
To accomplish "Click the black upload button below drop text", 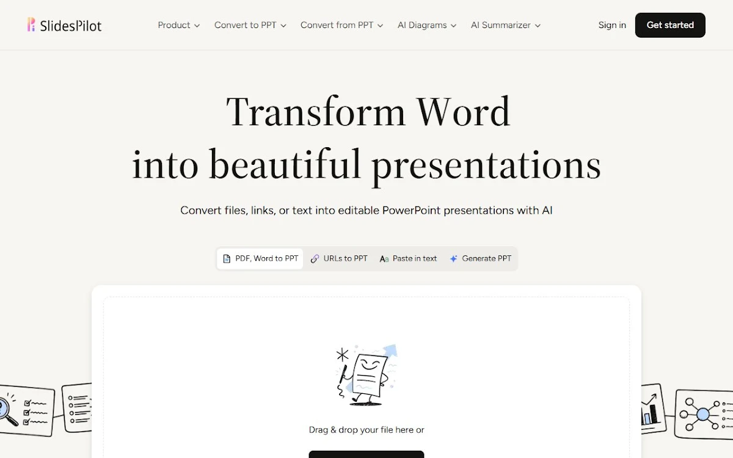I will pyautogui.click(x=366, y=454).
